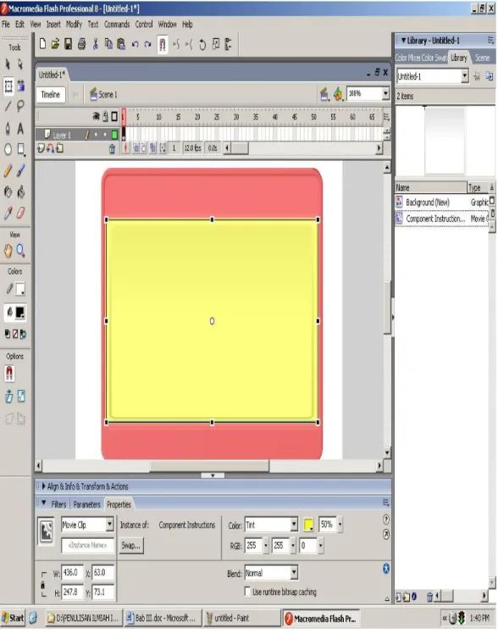Switch to Bab III.doc Microsoft taskbar button
The width and height of the screenshot is (498, 633).
163,618
